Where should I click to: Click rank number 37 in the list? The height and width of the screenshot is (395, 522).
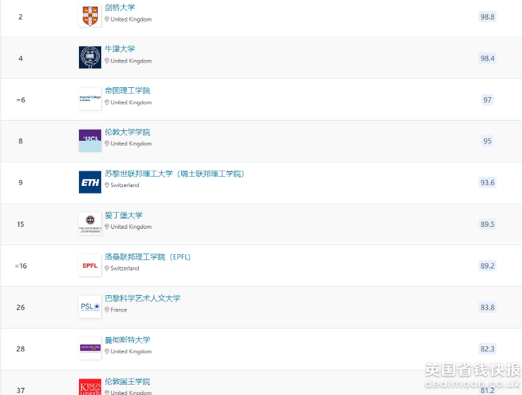pyautogui.click(x=20, y=390)
